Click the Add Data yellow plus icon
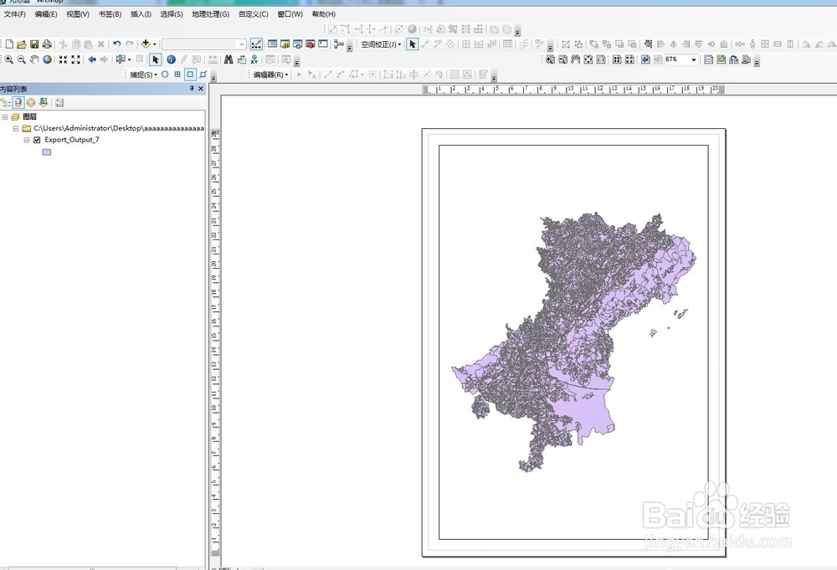This screenshot has width=837, height=570. click(145, 44)
